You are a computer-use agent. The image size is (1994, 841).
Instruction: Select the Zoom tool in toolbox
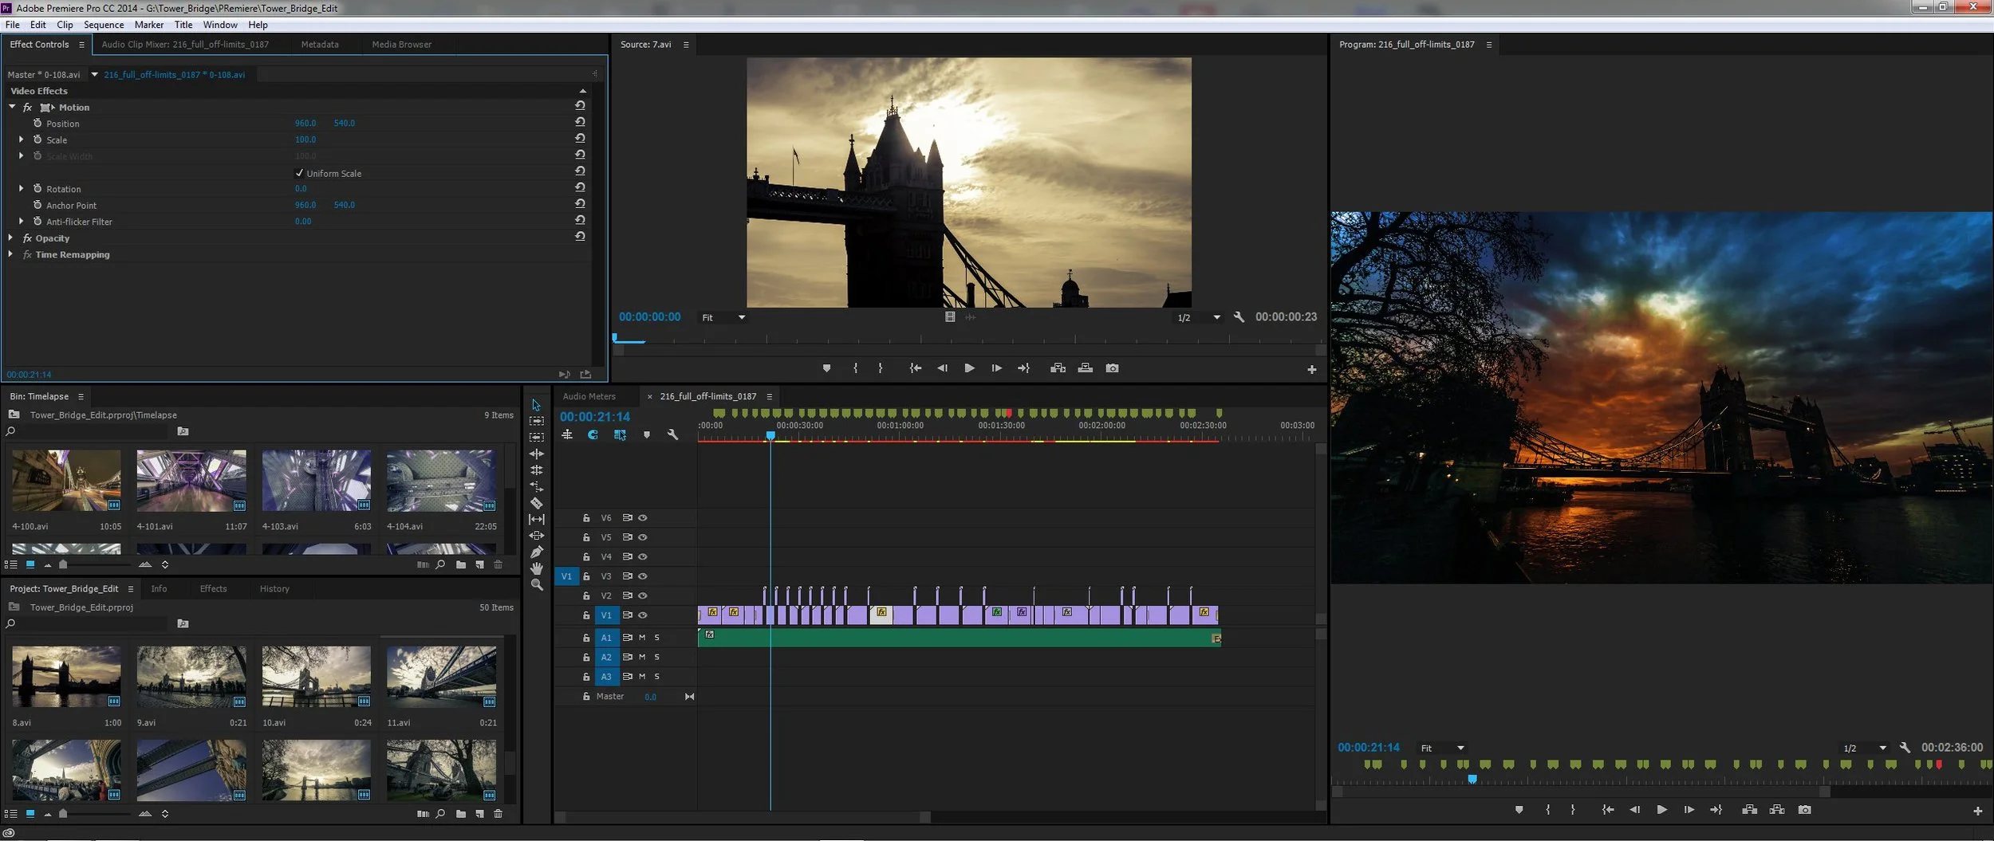(x=537, y=585)
